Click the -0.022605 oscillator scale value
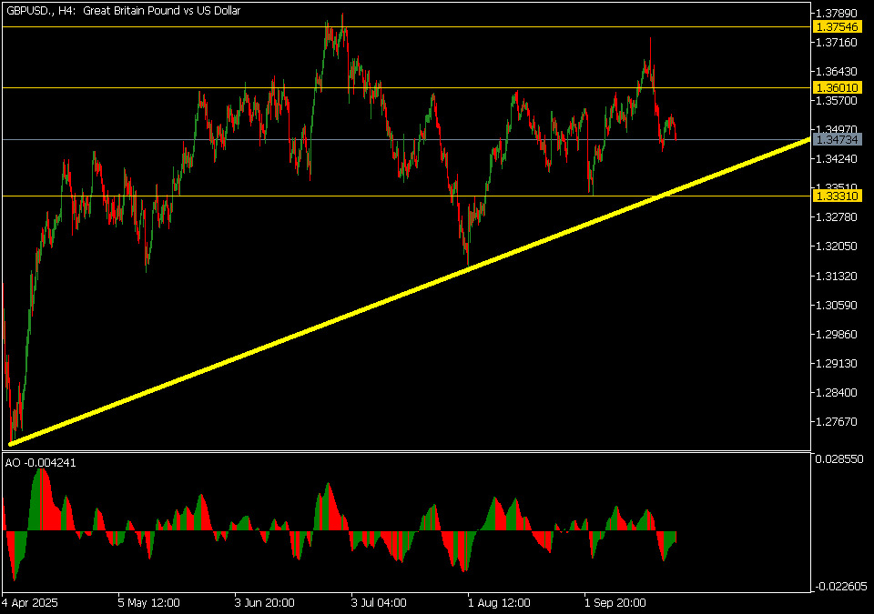The width and height of the screenshot is (874, 614). 840,586
